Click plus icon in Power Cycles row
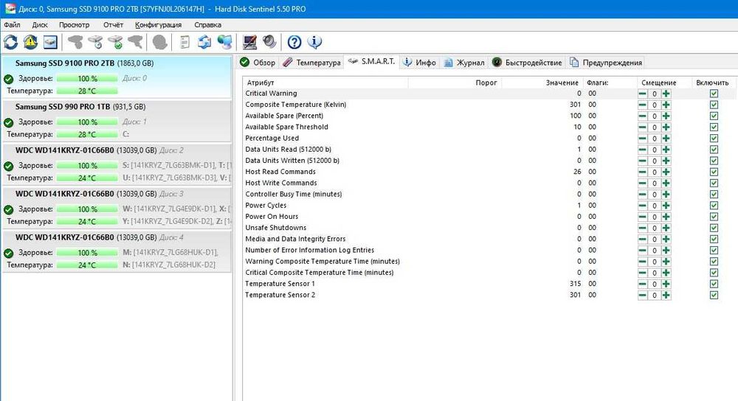This screenshot has width=738, height=401. [666, 206]
